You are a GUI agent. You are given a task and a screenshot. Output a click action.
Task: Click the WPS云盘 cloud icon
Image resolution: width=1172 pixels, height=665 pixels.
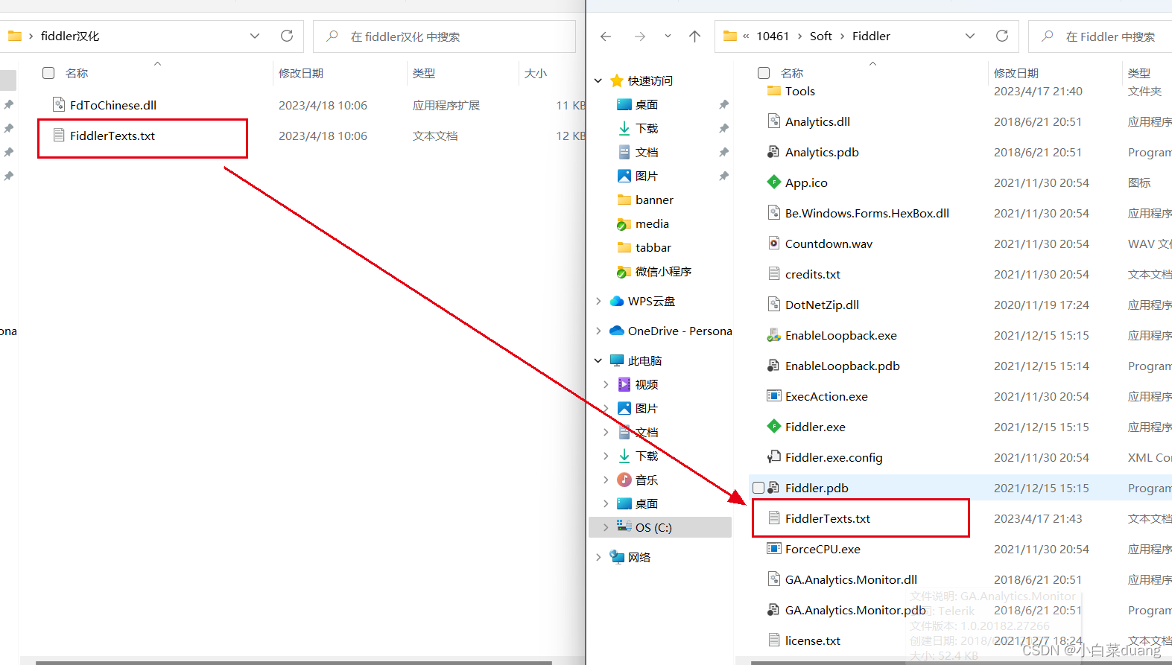click(x=617, y=301)
